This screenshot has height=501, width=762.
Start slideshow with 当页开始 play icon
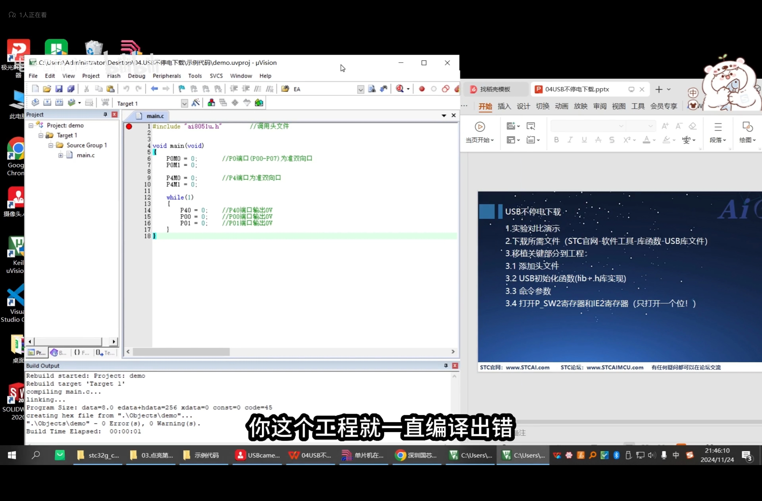[x=480, y=127]
